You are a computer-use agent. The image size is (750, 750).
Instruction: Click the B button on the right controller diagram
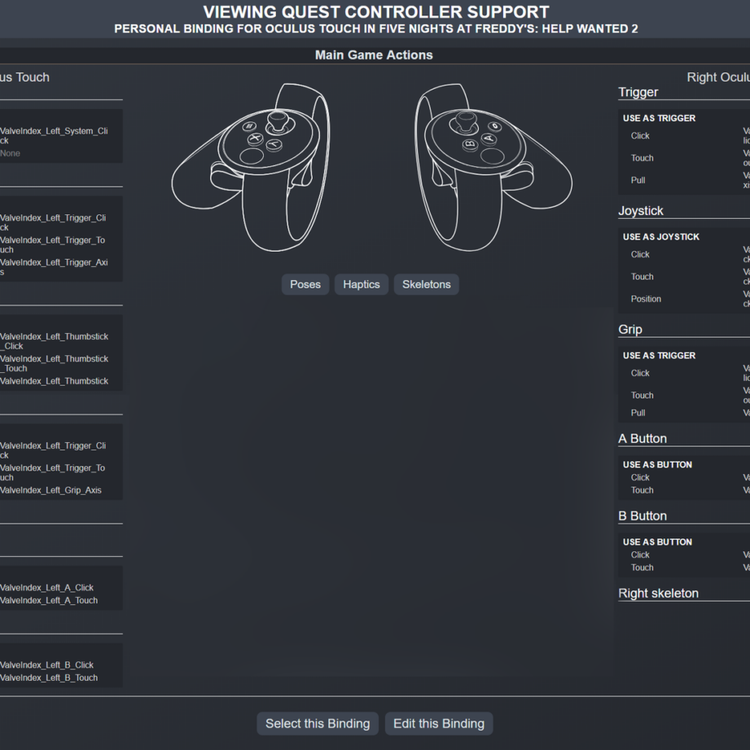(x=470, y=144)
